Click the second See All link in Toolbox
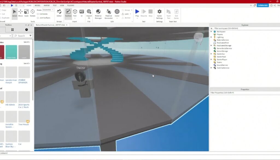 (27, 63)
